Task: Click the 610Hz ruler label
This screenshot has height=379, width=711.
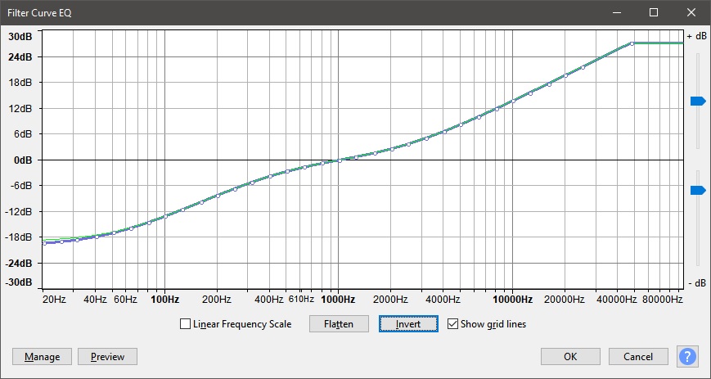Action: pos(301,299)
